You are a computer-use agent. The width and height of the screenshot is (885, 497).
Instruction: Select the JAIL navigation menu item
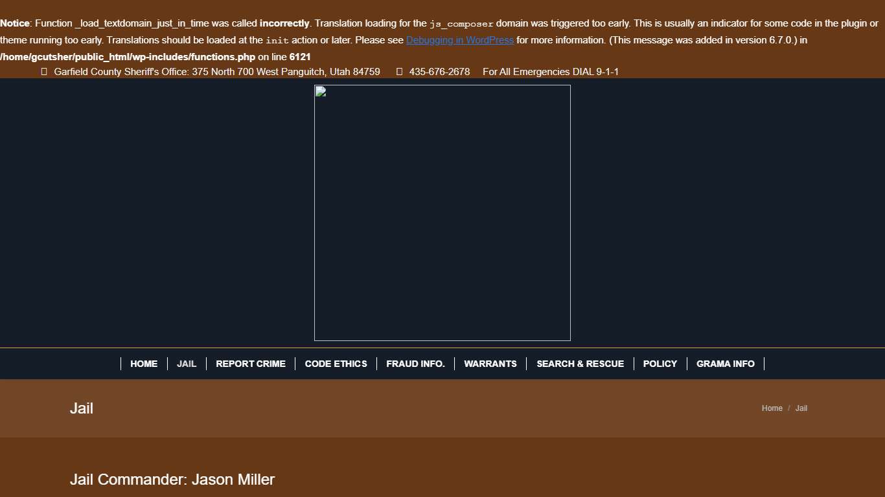coord(187,364)
